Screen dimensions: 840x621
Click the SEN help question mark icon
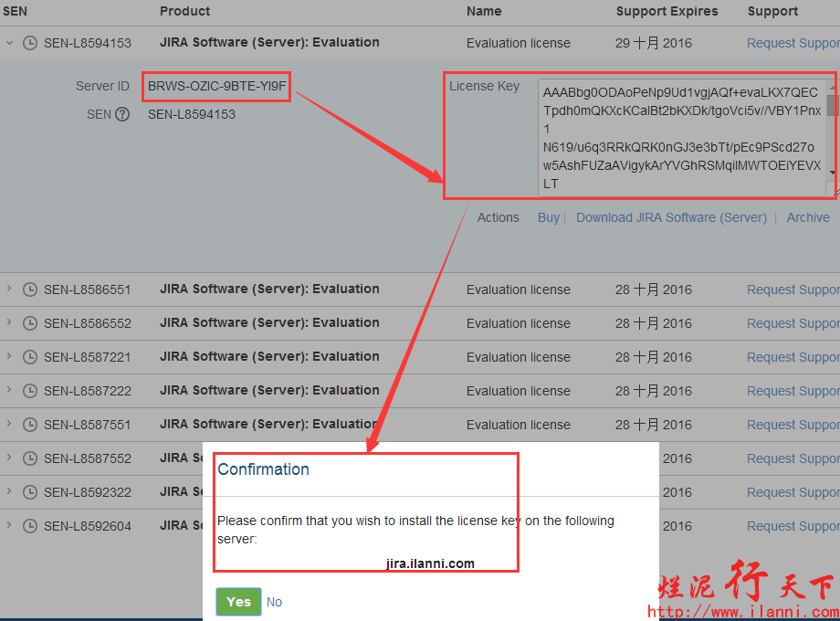pos(122,114)
